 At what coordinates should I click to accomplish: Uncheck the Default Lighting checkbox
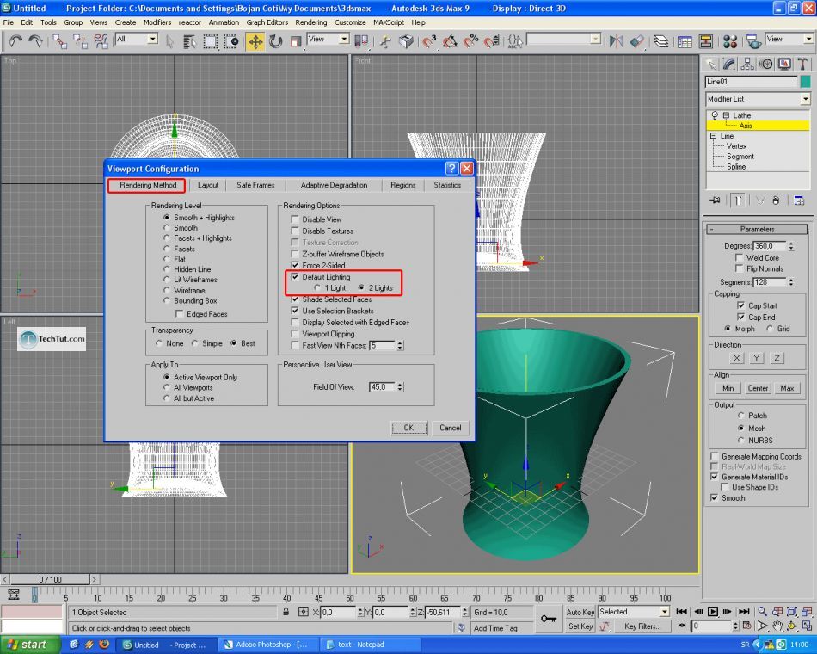[295, 277]
